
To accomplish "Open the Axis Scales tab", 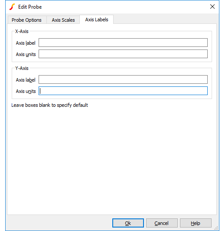I will 63,20.
